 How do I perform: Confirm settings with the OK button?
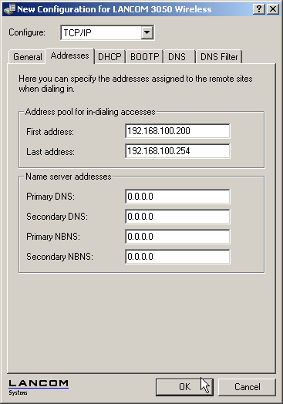[184, 387]
